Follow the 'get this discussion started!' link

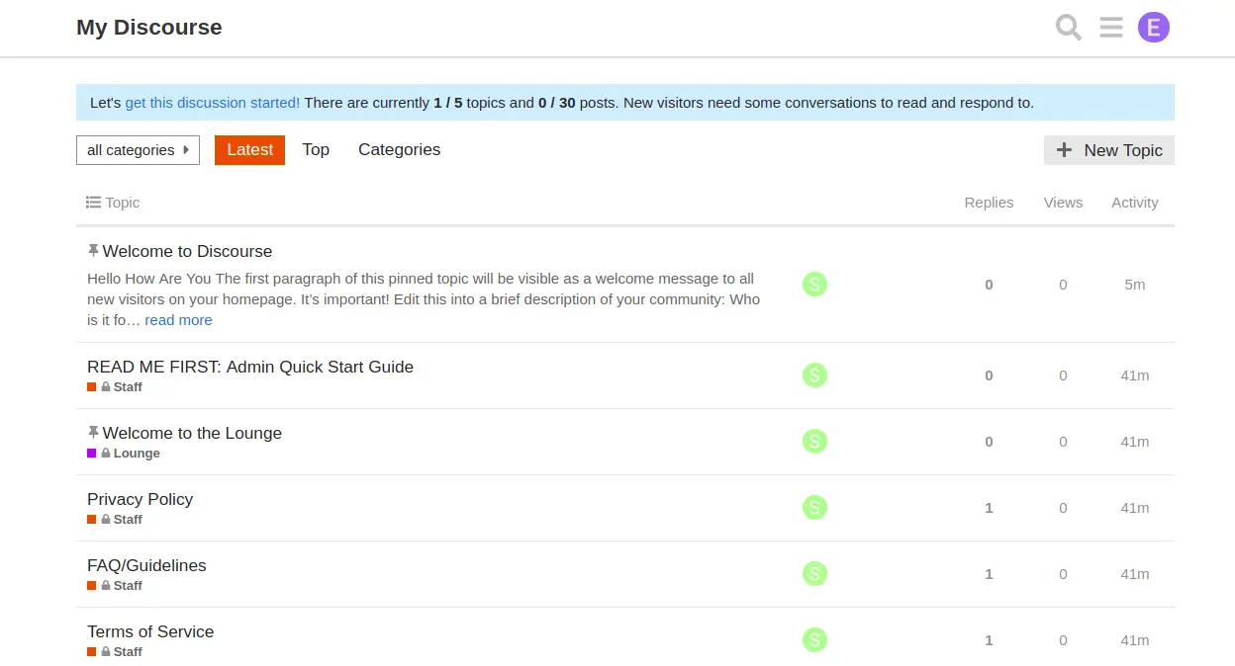coord(213,103)
